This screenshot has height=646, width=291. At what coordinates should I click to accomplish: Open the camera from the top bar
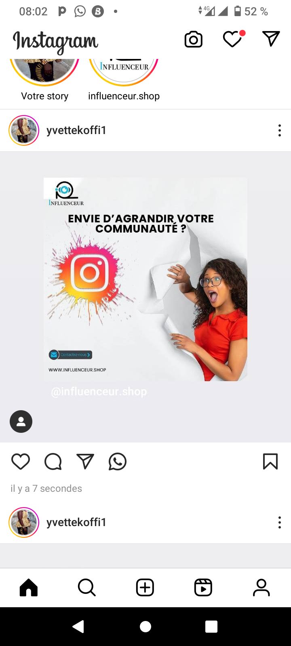[x=193, y=40]
